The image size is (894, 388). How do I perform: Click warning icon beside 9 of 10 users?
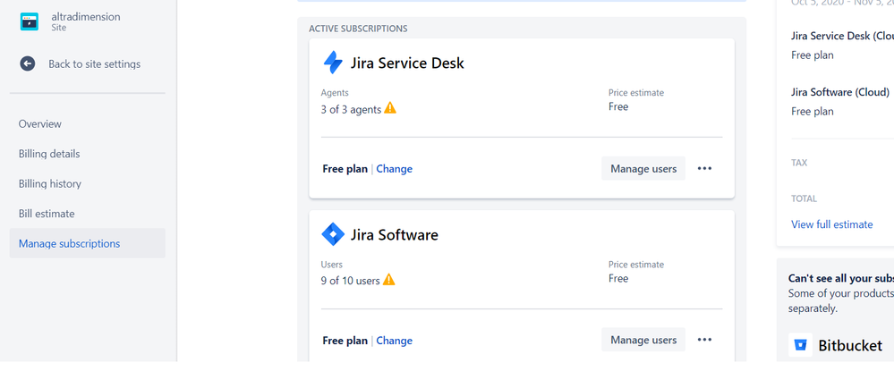[389, 279]
